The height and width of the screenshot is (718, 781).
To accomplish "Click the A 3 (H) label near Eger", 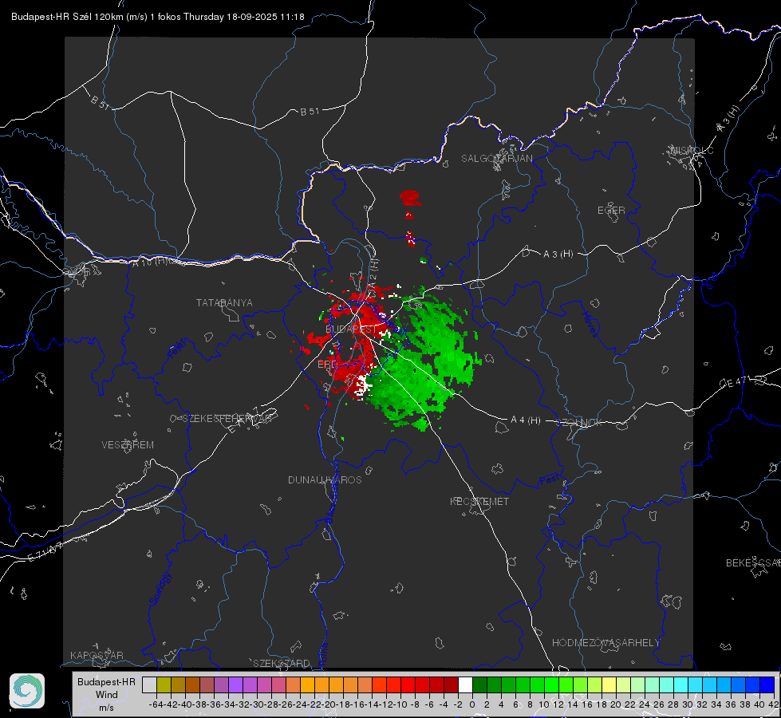I will pos(558,254).
